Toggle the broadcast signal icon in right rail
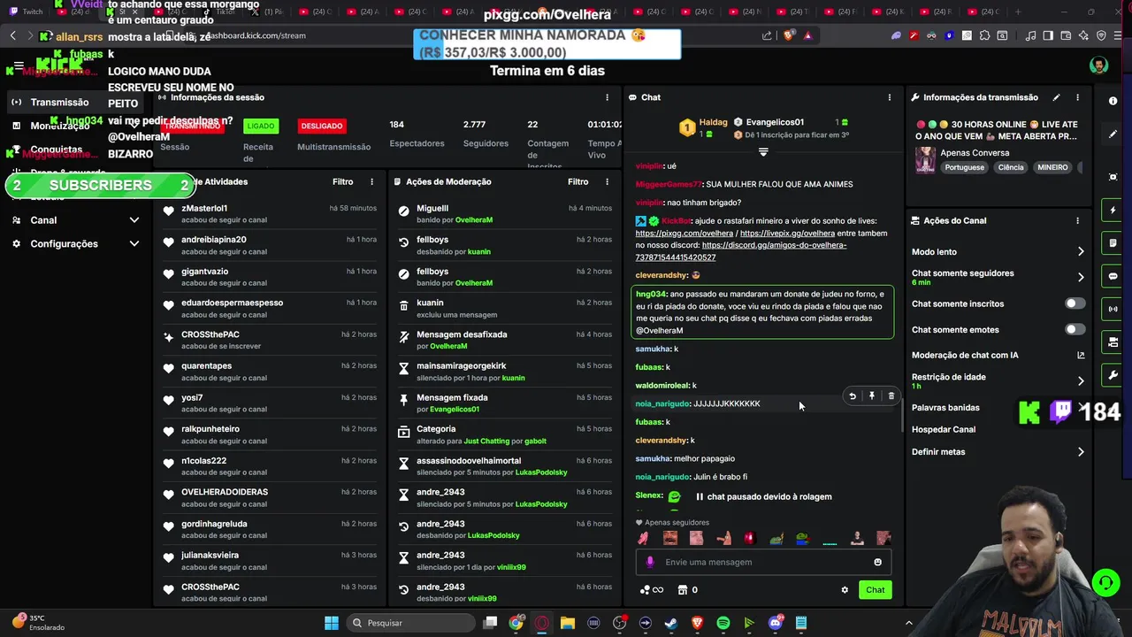 tap(1113, 309)
